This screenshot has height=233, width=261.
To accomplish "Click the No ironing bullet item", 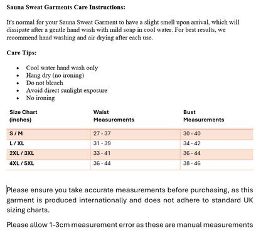I will pyautogui.click(x=40, y=98).
